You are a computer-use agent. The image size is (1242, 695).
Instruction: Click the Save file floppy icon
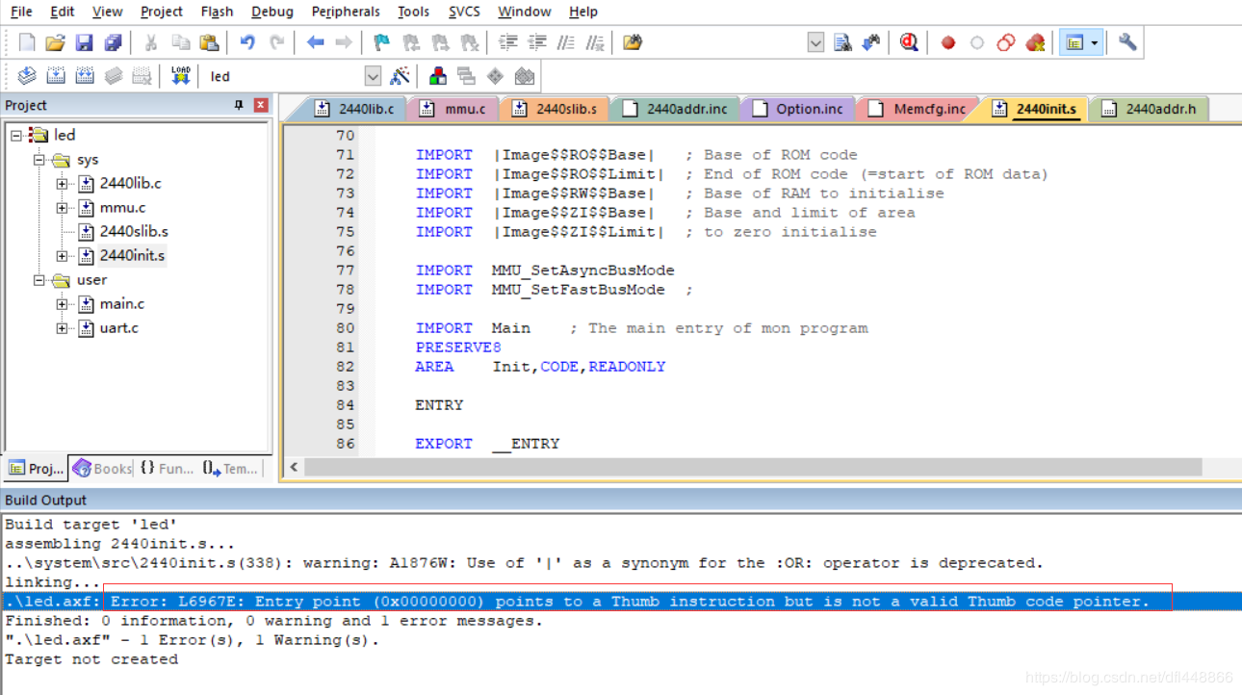(x=84, y=42)
